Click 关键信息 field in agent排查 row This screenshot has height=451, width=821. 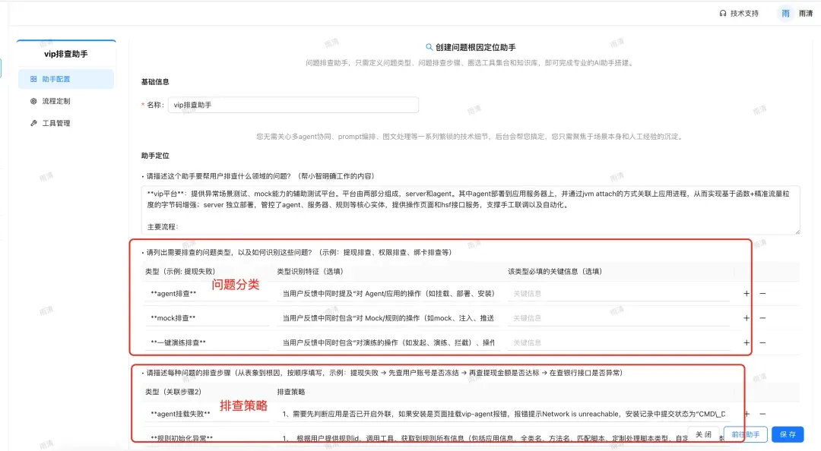619,294
